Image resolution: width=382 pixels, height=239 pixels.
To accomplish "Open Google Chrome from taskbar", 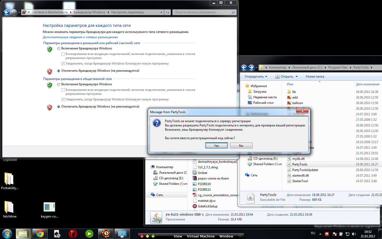I will pos(40,234).
